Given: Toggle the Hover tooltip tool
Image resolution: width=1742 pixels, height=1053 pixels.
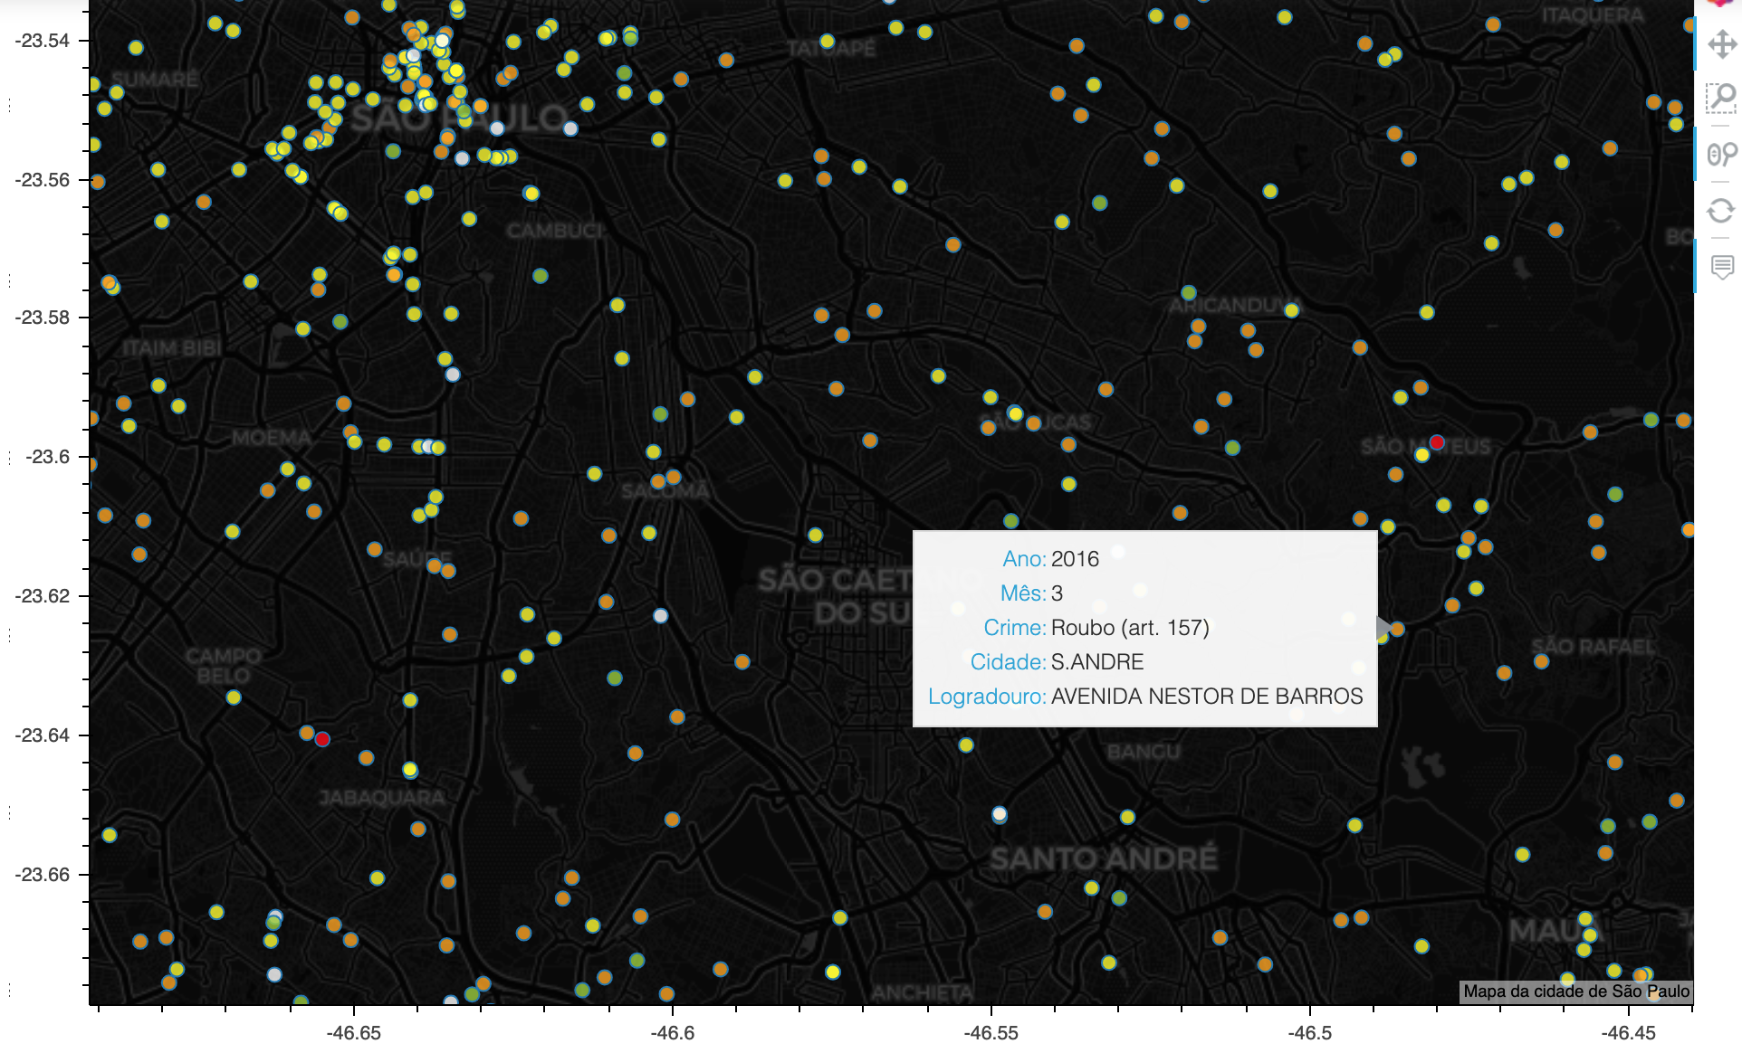Looking at the screenshot, I should [x=1721, y=266].
